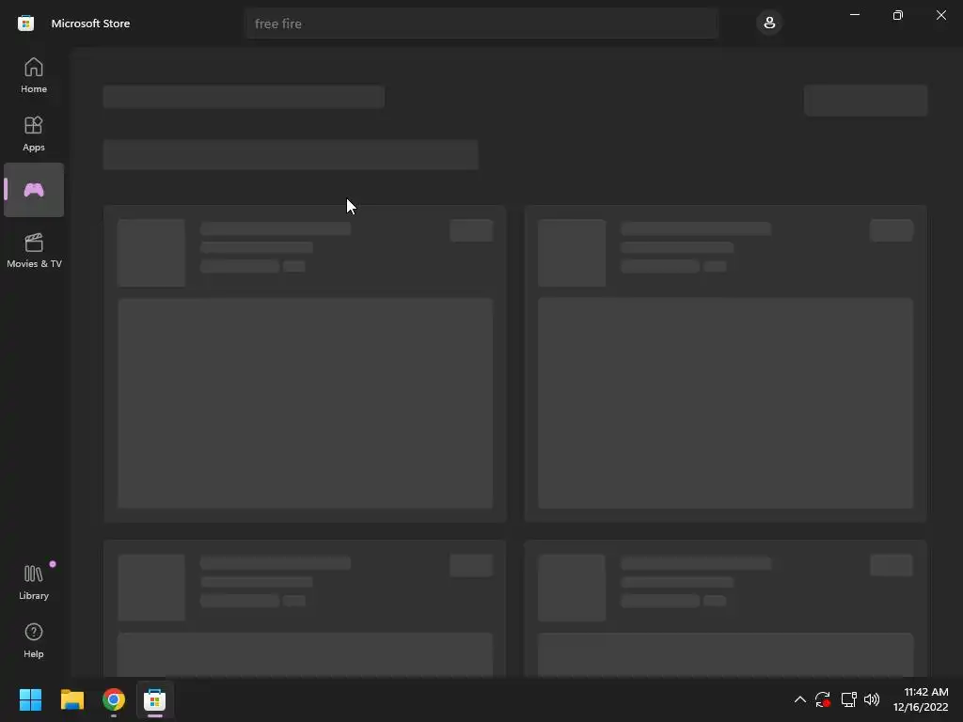Select the Gaming controller tab

coord(34,190)
